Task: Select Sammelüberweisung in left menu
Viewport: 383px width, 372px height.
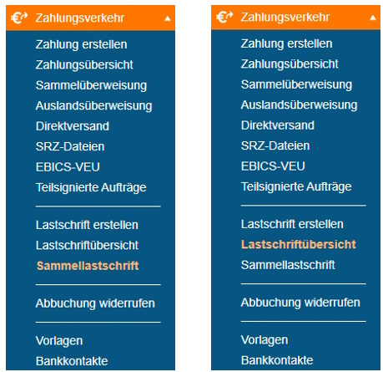Action: [x=91, y=85]
